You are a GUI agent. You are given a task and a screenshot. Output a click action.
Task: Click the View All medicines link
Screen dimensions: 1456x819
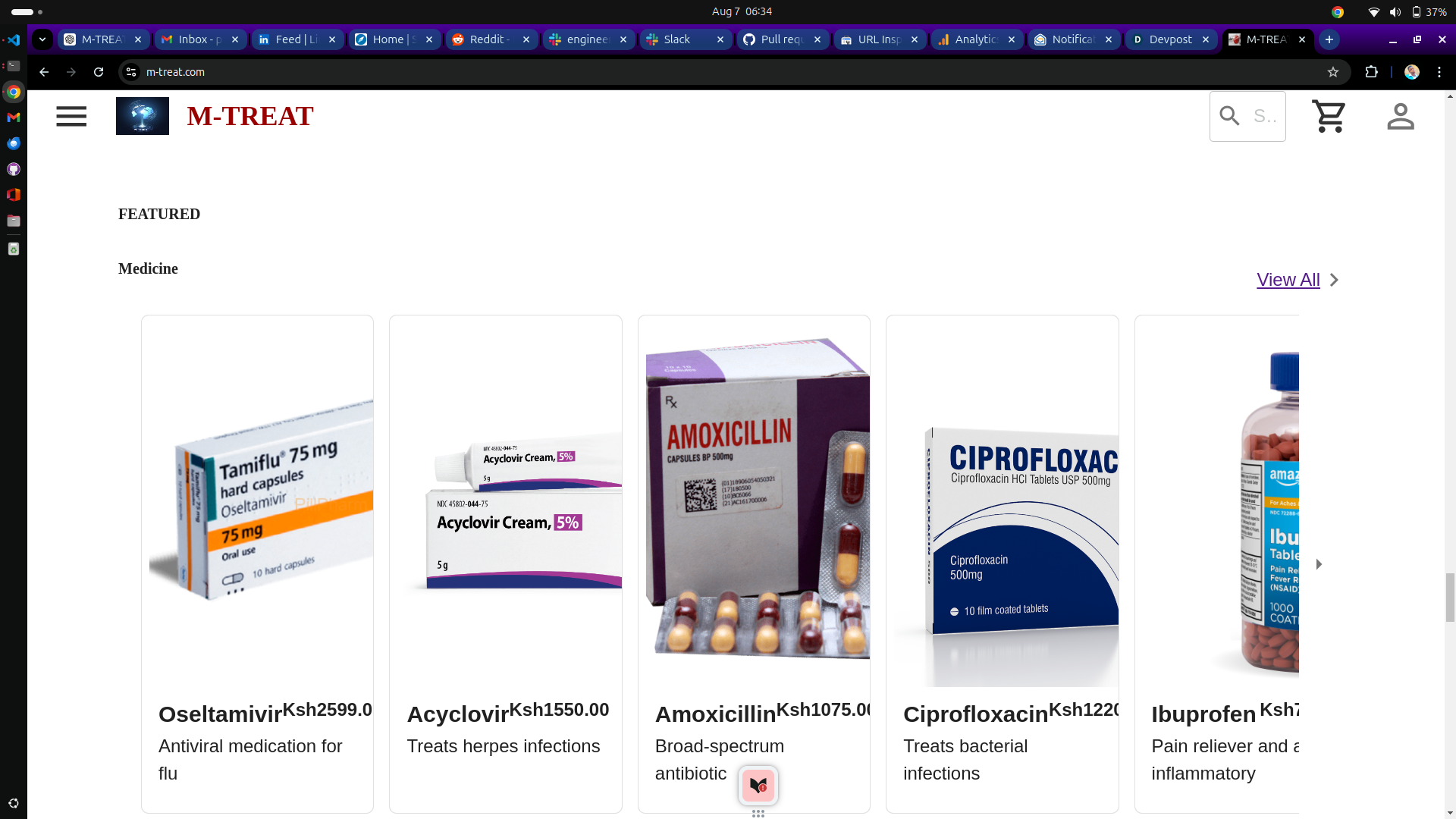click(x=1288, y=280)
